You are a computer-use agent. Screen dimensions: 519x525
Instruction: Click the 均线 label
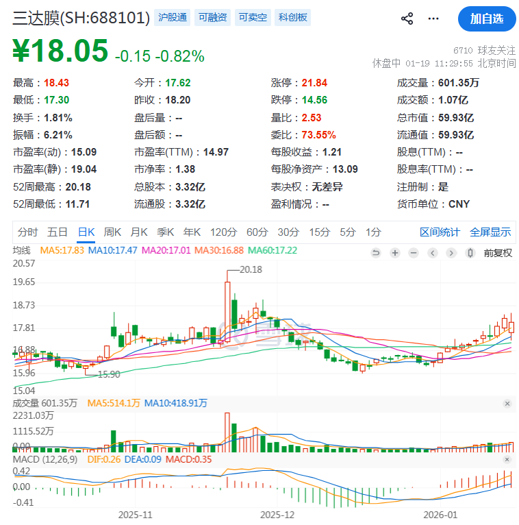(22, 250)
